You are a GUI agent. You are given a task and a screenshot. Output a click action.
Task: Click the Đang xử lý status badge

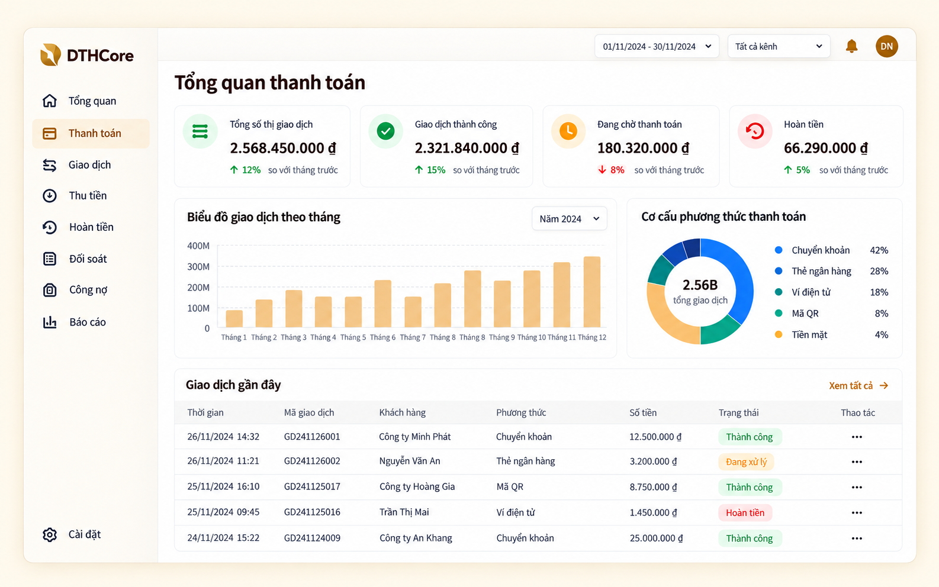pyautogui.click(x=746, y=462)
